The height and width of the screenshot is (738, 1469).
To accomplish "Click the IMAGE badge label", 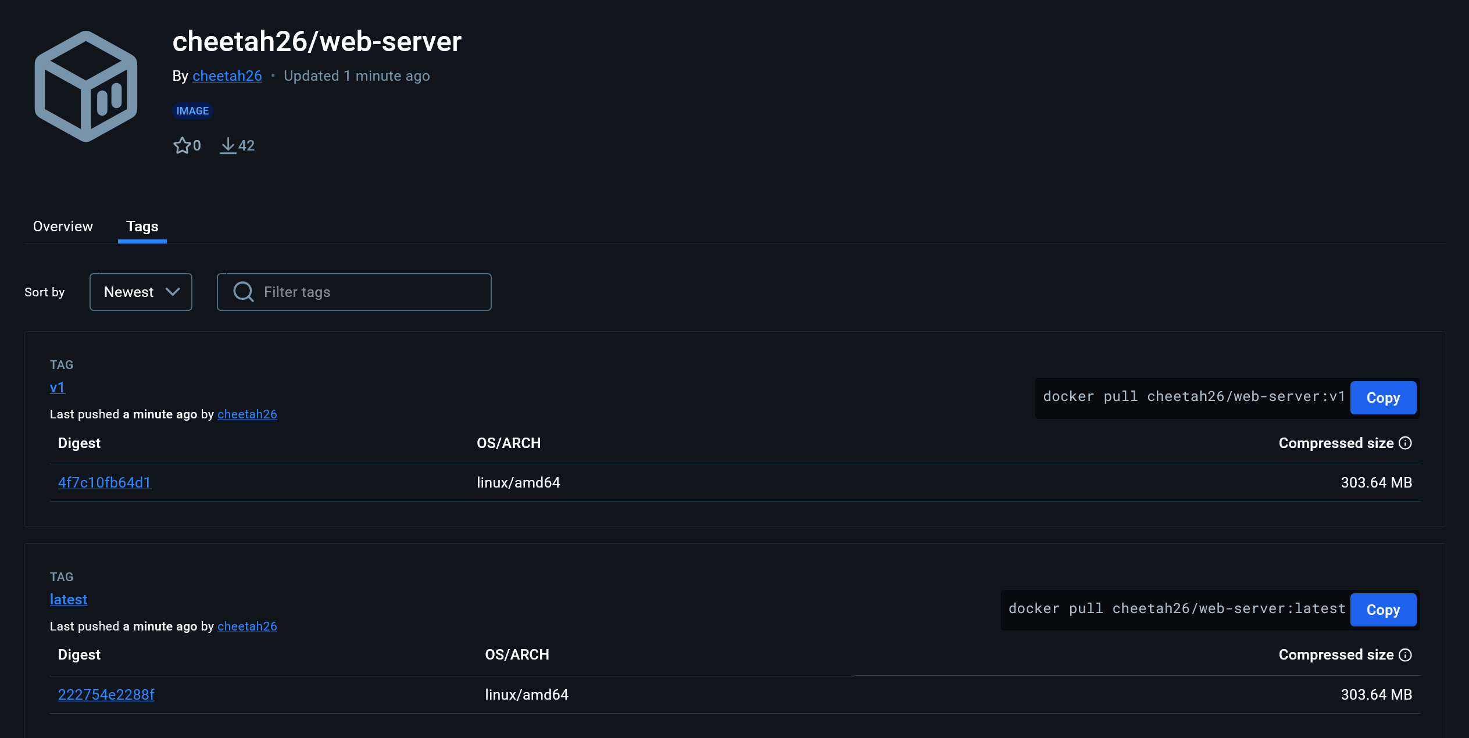I will (x=192, y=110).
